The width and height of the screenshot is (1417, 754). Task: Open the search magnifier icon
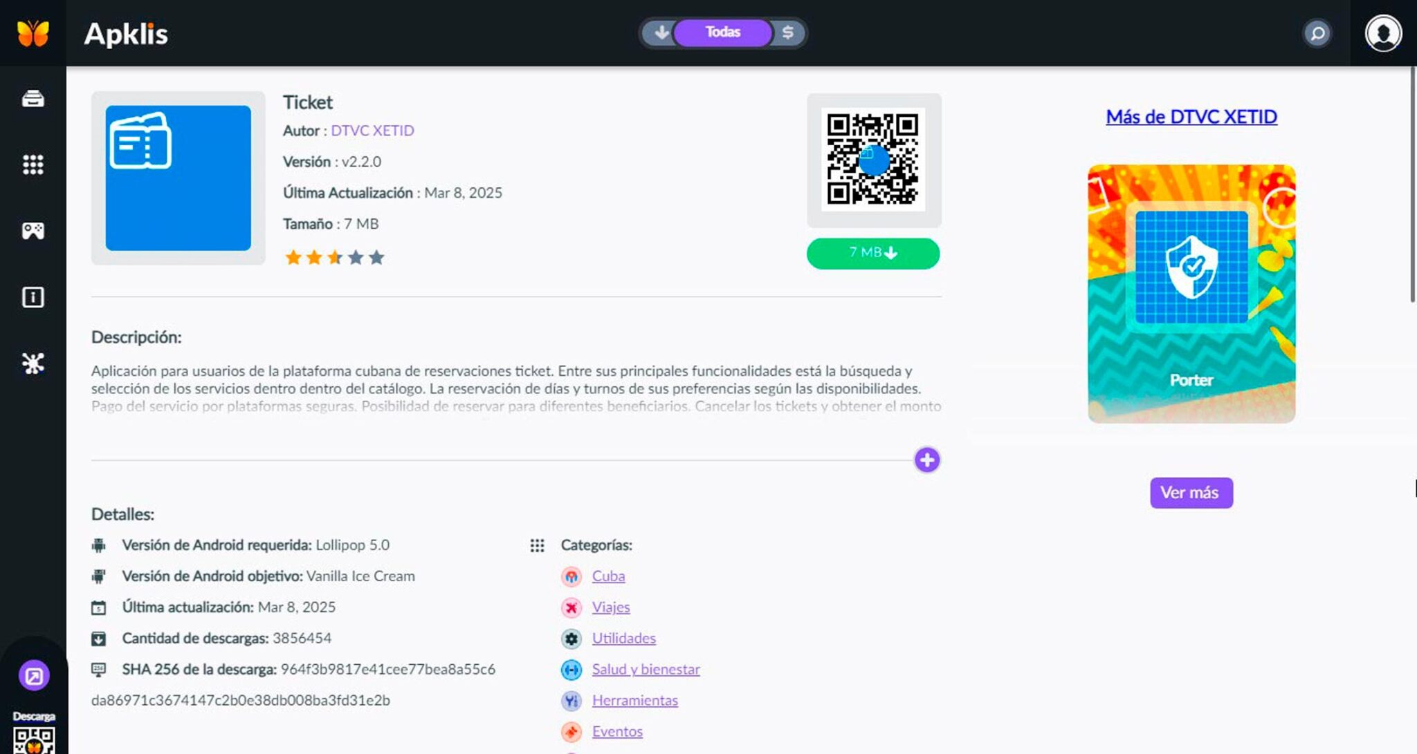coord(1317,33)
